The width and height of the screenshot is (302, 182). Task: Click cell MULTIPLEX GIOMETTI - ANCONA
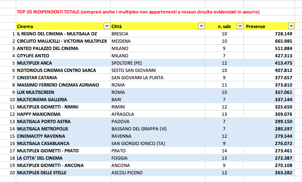[63, 165]
